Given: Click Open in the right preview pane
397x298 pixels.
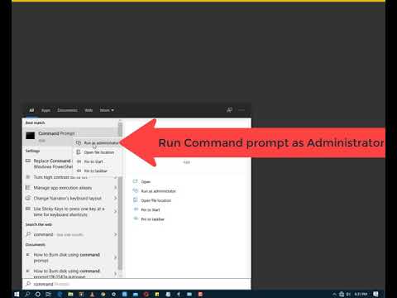Looking at the screenshot, I should click(x=146, y=182).
